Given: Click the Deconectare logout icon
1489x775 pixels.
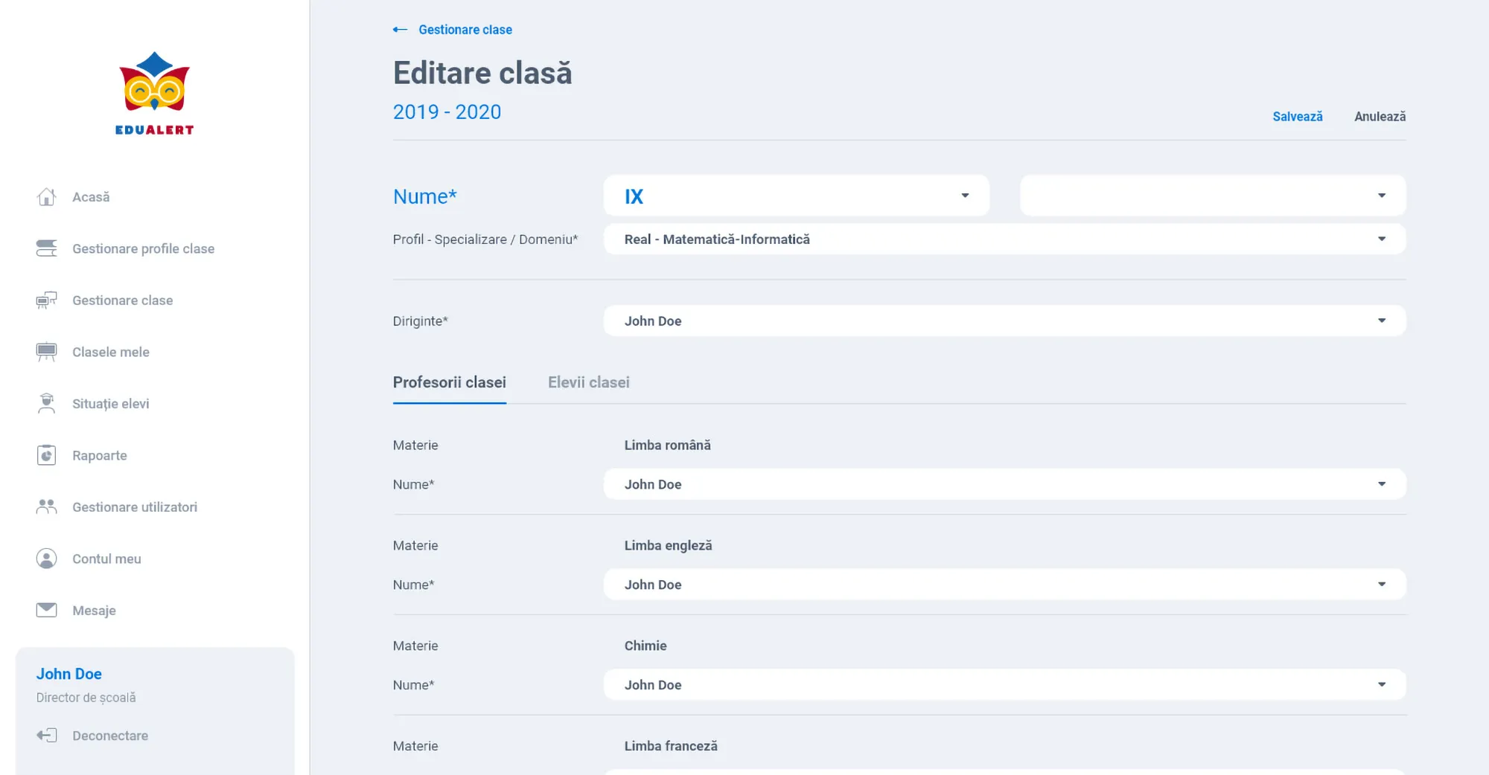Looking at the screenshot, I should 46,736.
